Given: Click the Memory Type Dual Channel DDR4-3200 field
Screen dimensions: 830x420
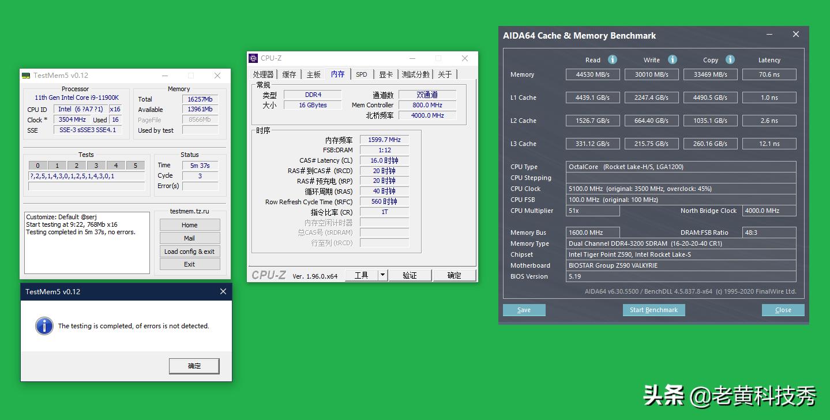Looking at the screenshot, I should click(x=681, y=243).
